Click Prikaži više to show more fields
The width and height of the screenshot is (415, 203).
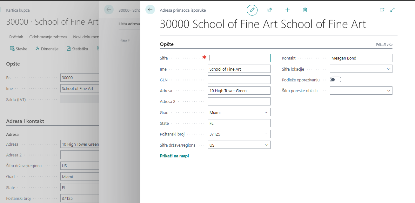(384, 45)
